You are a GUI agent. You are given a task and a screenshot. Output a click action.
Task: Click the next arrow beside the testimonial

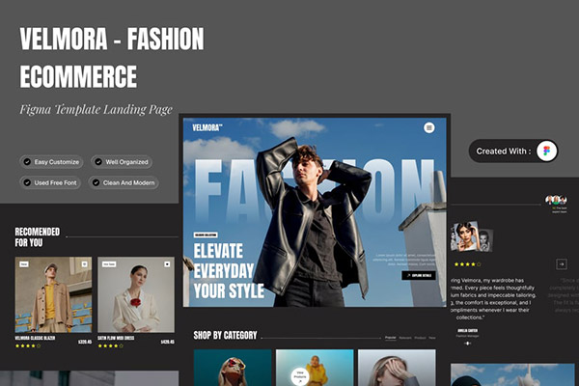click(x=562, y=263)
